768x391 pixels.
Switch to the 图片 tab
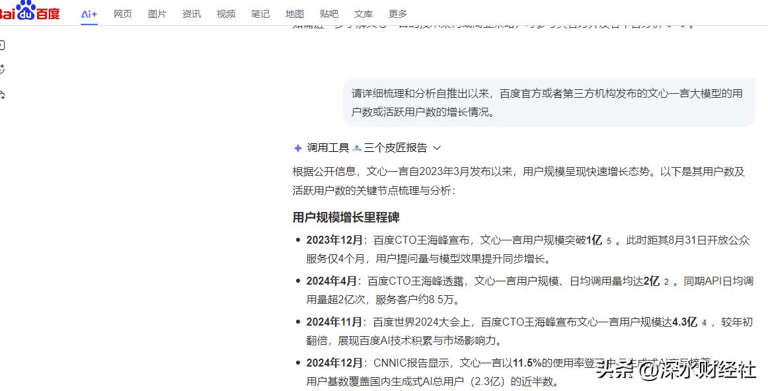pyautogui.click(x=157, y=14)
